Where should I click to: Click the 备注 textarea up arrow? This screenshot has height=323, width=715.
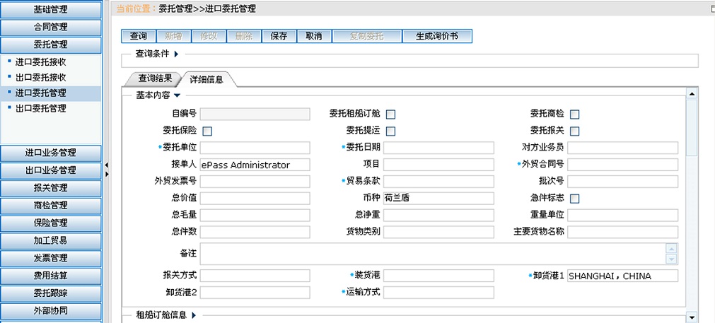pyautogui.click(x=671, y=248)
